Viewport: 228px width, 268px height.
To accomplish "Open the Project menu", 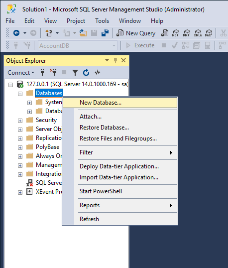I will tap(76, 21).
